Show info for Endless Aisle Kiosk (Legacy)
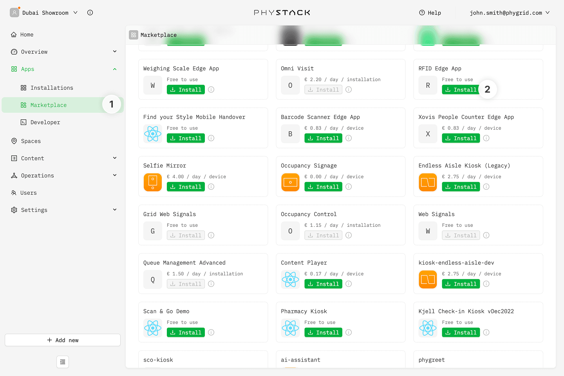Viewport: 564px width, 376px height. pyautogui.click(x=486, y=187)
